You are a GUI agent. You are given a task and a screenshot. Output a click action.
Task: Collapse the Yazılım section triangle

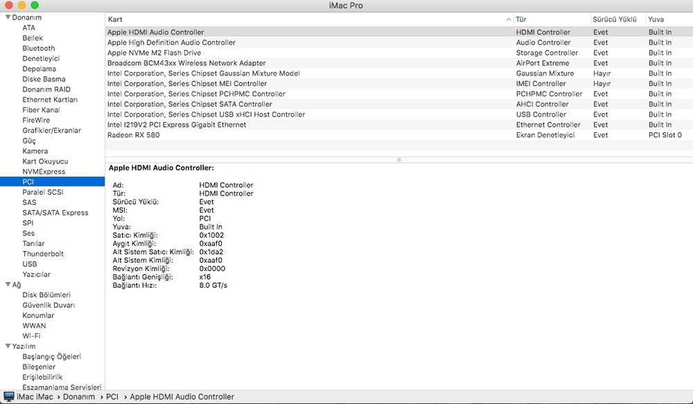[8, 346]
